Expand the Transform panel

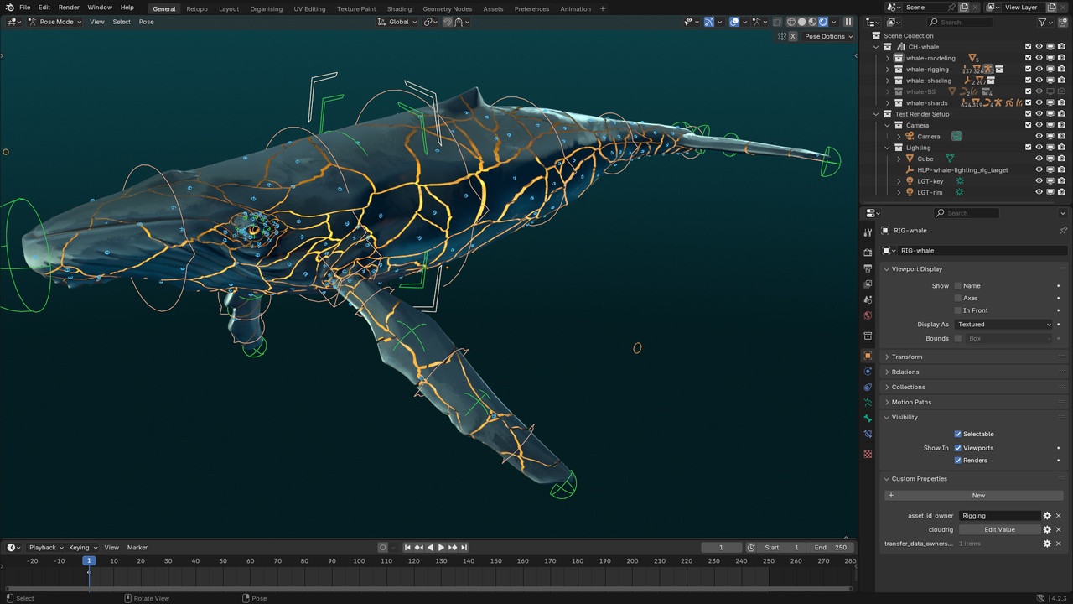(x=907, y=357)
